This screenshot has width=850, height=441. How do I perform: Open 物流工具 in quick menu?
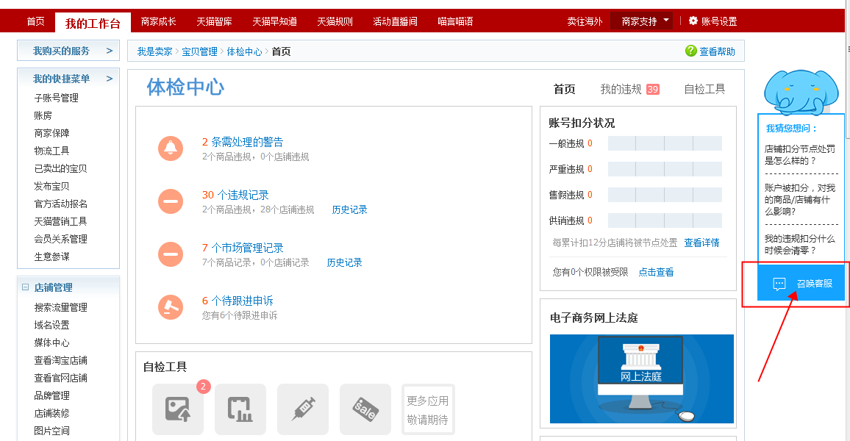point(51,151)
